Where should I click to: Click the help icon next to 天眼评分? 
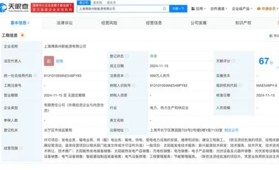[x=233, y=61]
